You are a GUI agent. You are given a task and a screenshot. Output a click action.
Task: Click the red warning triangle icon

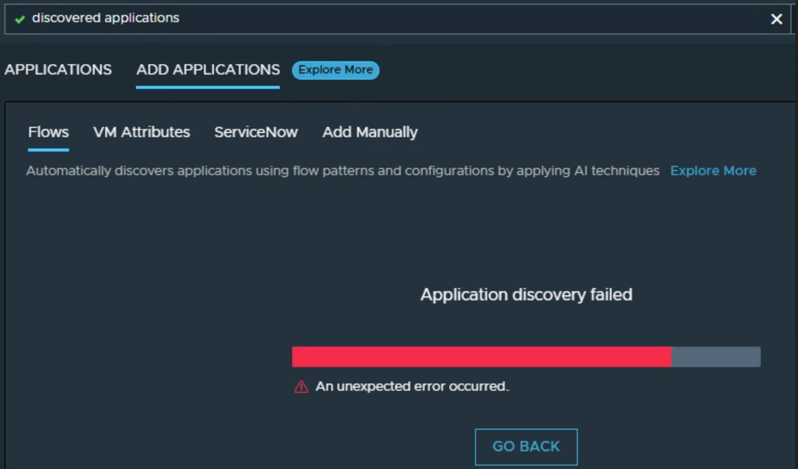301,386
